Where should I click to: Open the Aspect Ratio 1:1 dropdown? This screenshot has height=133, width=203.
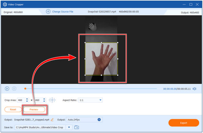click(90, 100)
